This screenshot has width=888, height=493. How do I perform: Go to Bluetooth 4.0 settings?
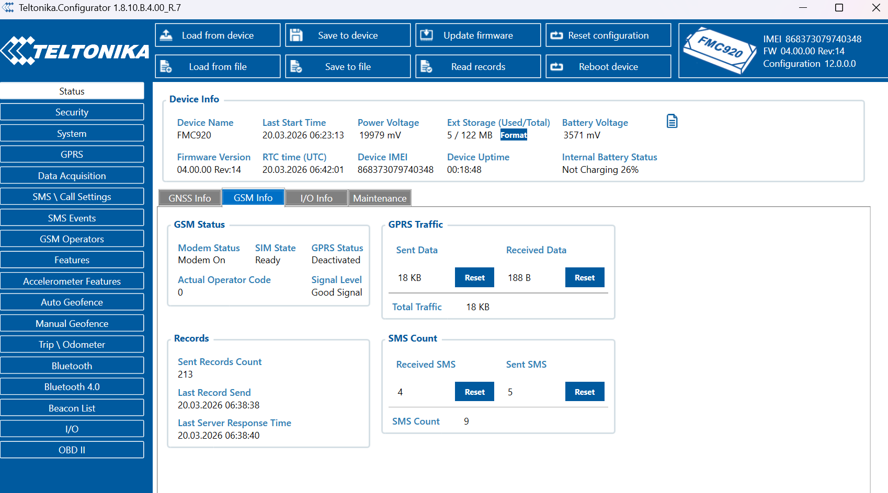72,387
